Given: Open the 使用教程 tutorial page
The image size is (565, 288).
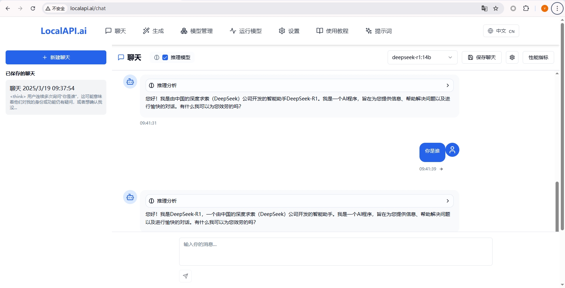Looking at the screenshot, I should click(x=332, y=31).
